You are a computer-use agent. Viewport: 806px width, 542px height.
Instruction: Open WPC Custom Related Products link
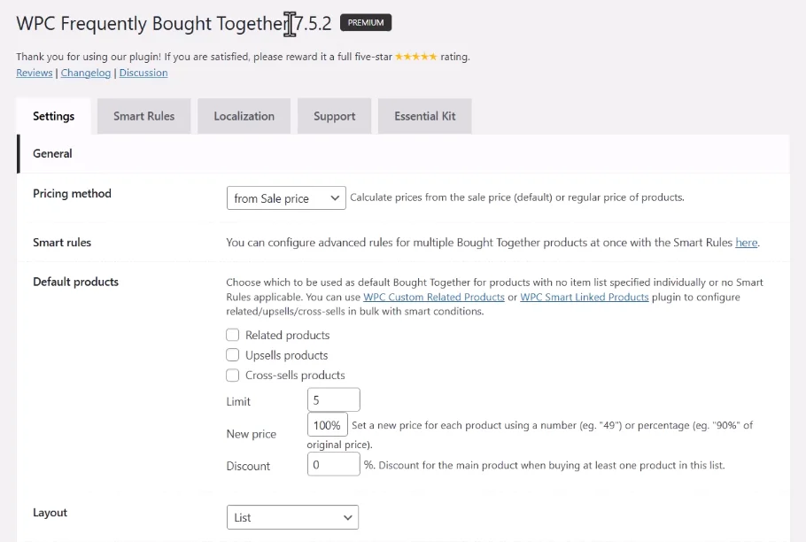[x=434, y=297]
